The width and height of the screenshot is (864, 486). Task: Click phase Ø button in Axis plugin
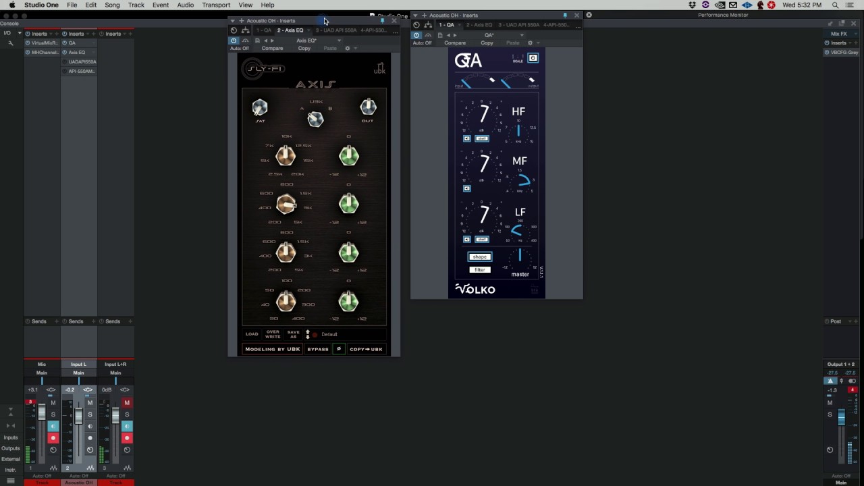pos(339,349)
